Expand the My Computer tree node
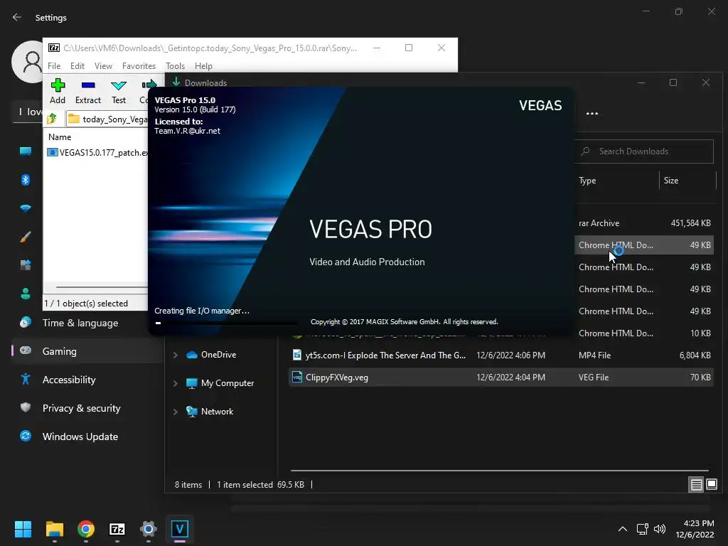The image size is (728, 546). click(176, 383)
